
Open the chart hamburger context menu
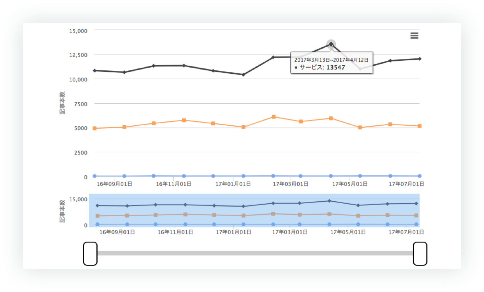click(414, 36)
